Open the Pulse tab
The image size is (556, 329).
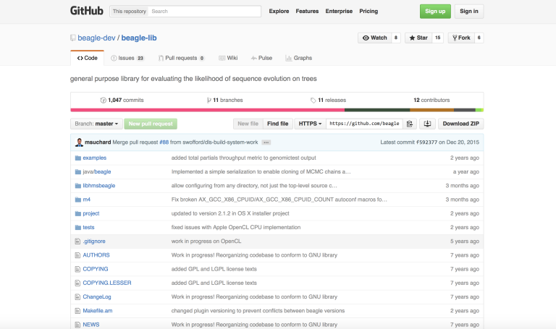pos(261,58)
